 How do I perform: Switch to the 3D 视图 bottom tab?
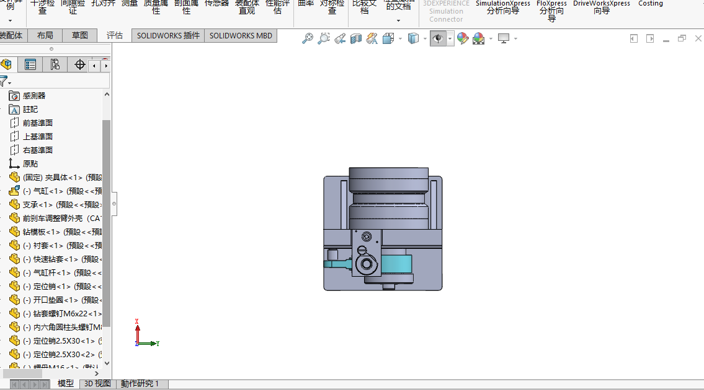point(97,384)
